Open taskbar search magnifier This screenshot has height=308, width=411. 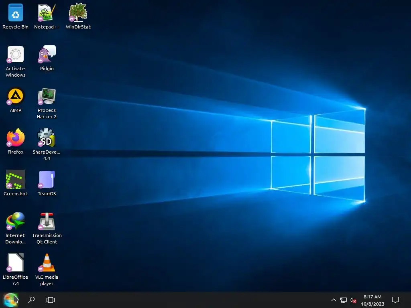(x=31, y=300)
